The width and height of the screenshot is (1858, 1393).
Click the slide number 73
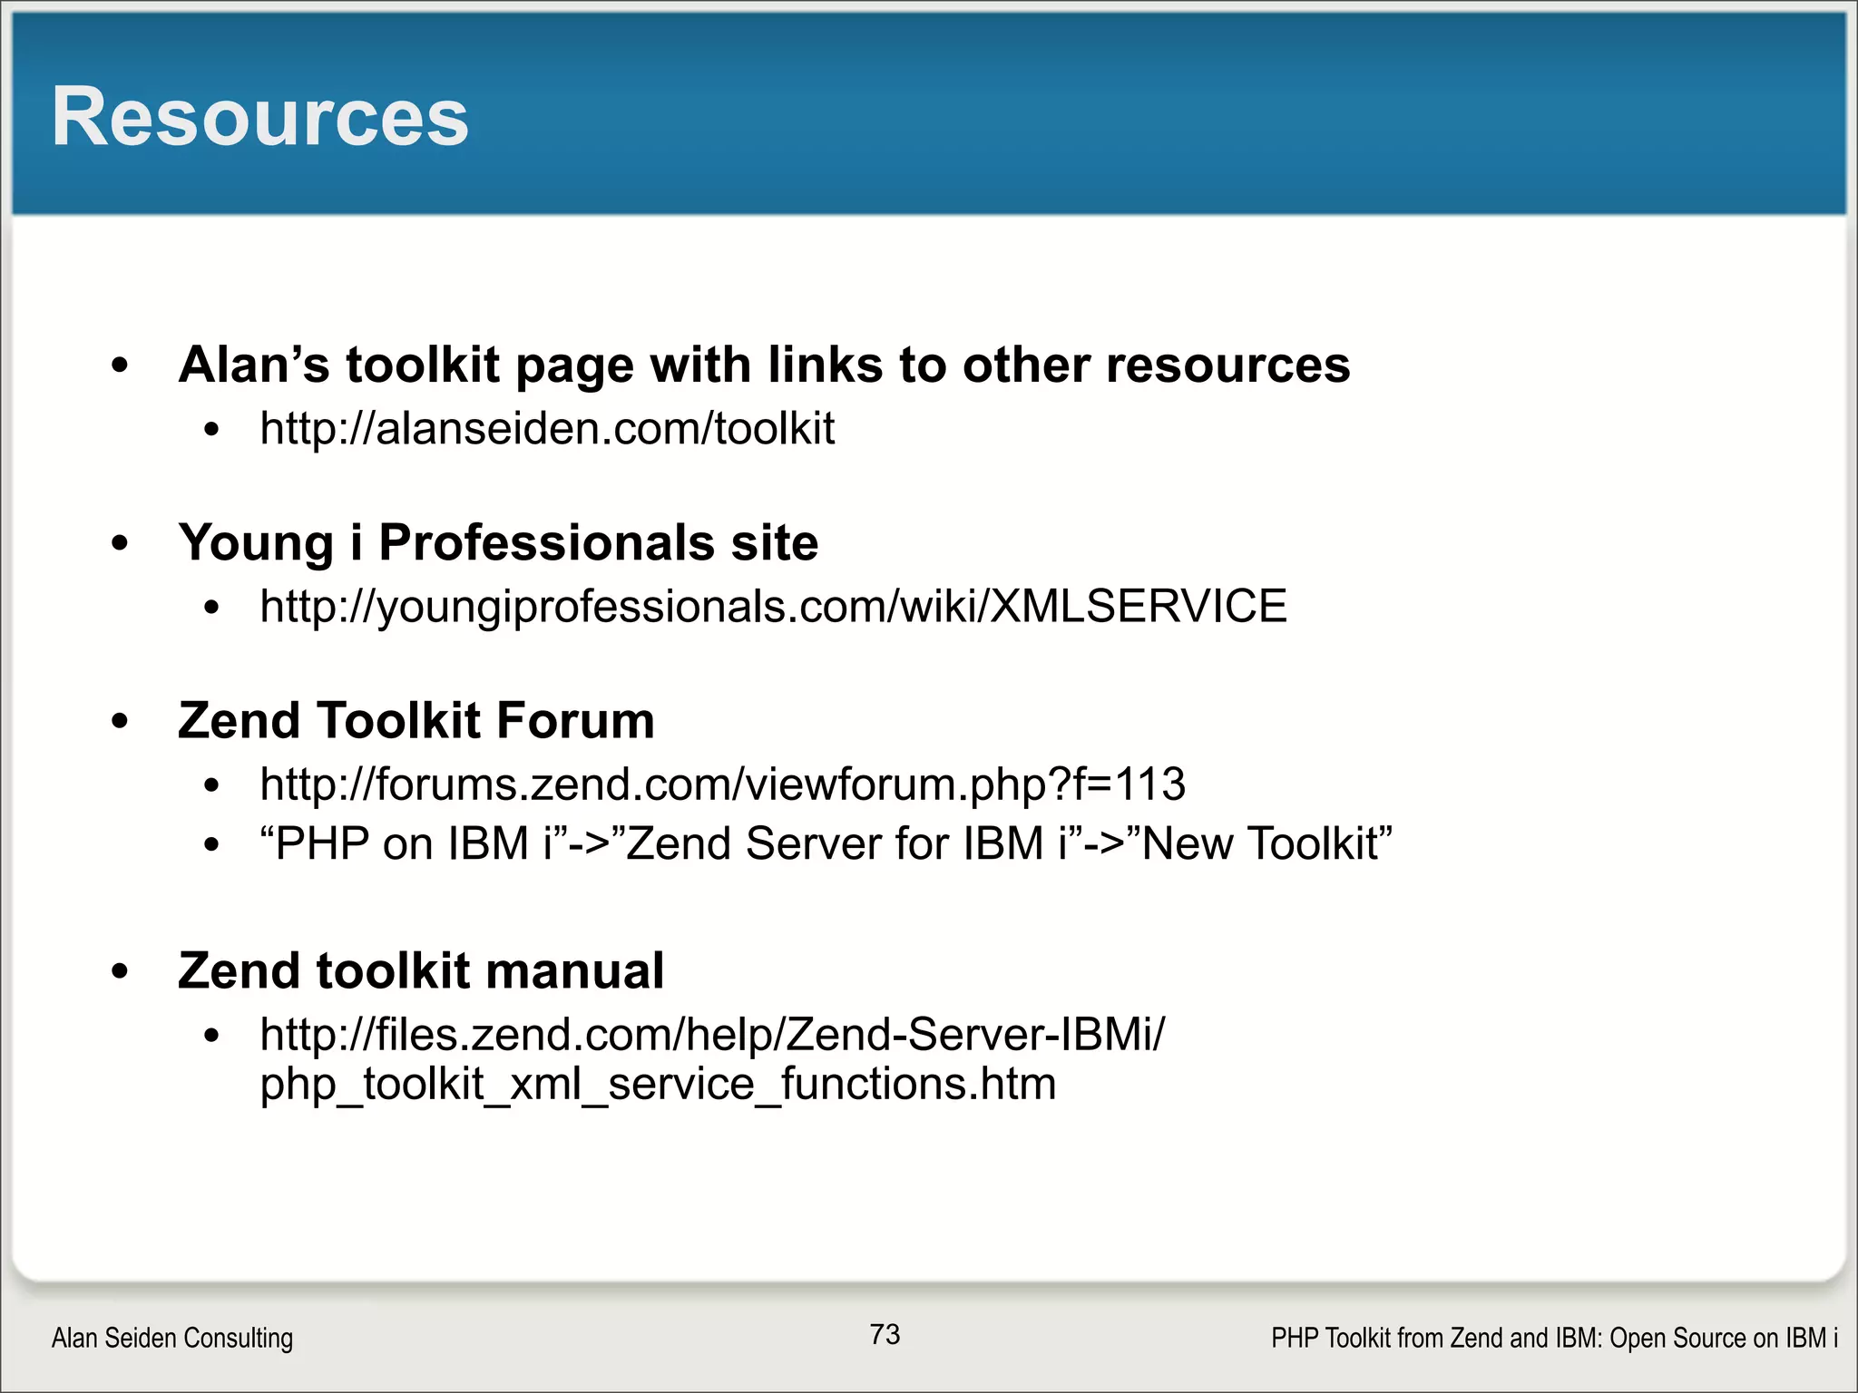885,1334
